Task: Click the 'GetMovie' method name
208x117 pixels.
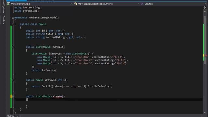Action: click(x=50, y=80)
